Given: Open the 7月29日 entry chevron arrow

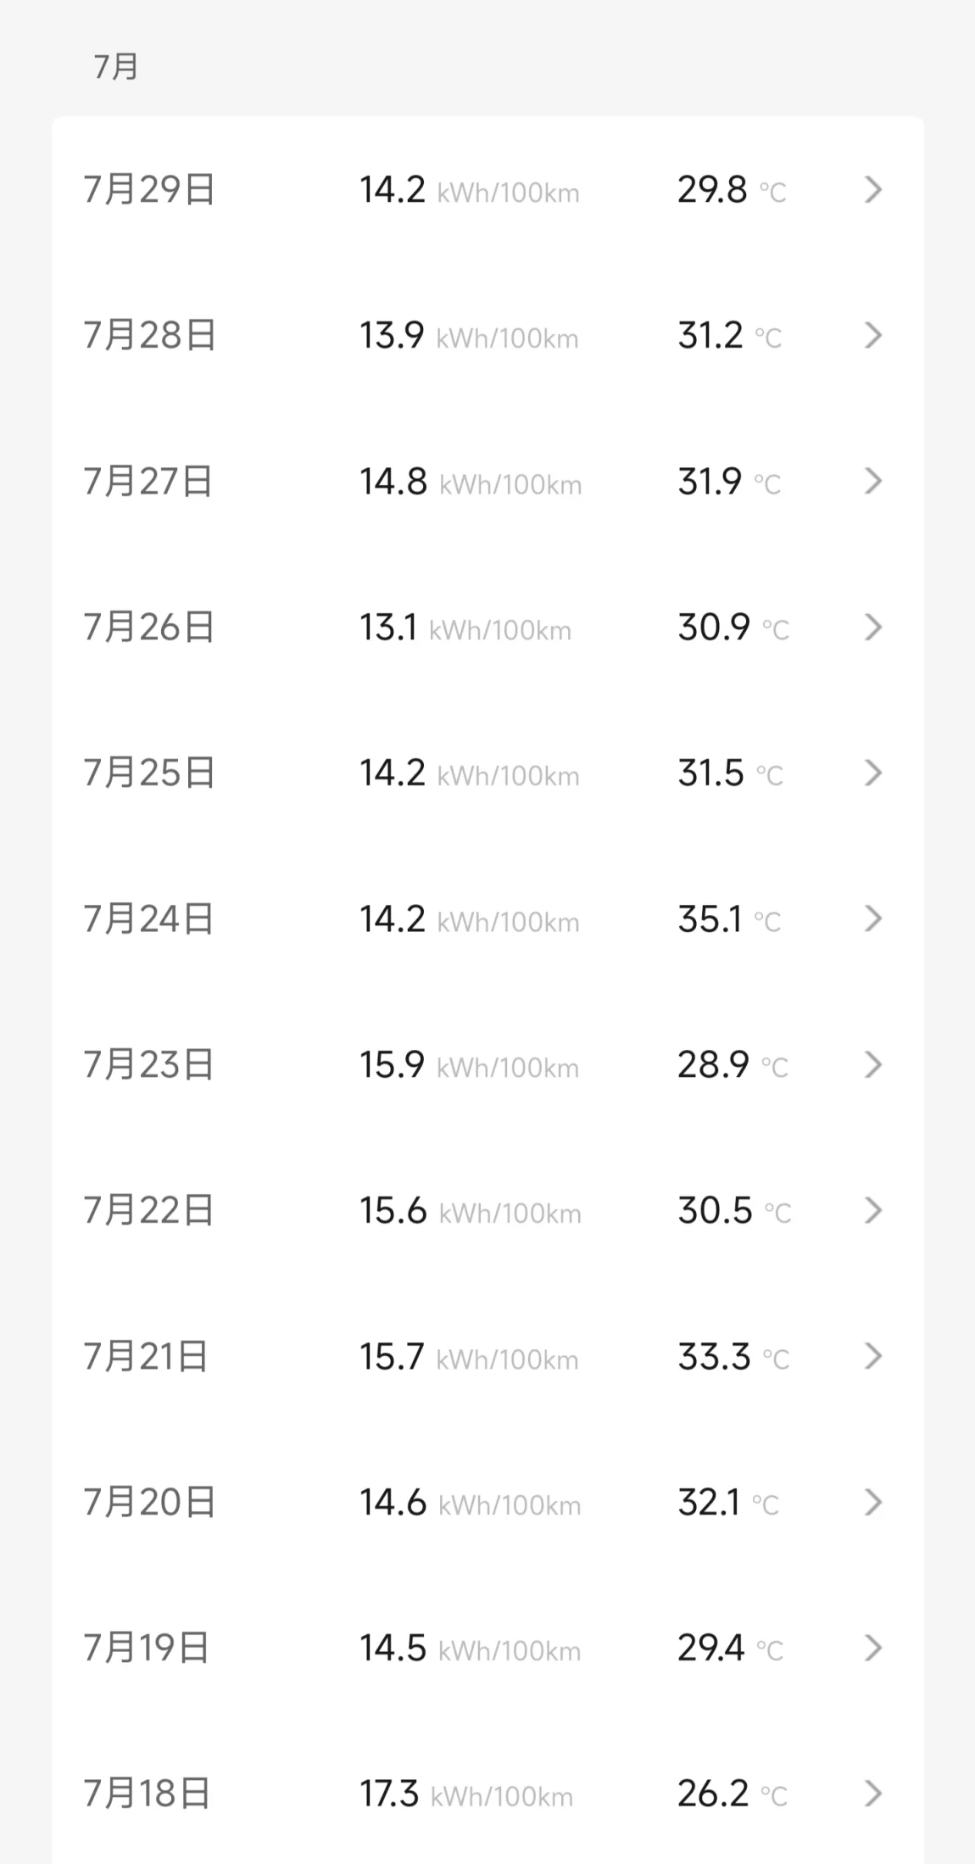Looking at the screenshot, I should pos(873,189).
